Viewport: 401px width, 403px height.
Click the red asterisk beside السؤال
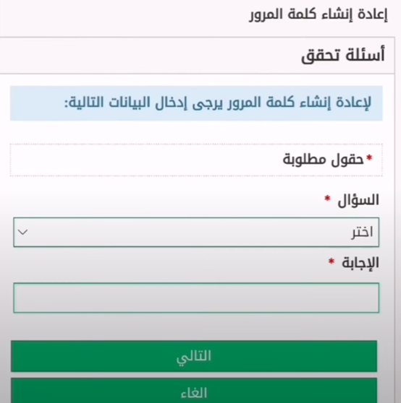(x=327, y=199)
